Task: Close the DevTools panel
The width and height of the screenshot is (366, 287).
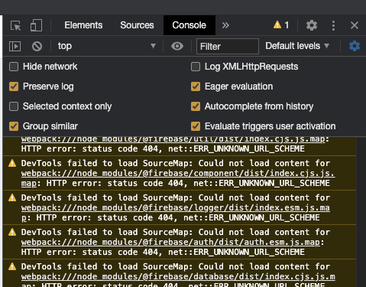Action: tap(355, 25)
